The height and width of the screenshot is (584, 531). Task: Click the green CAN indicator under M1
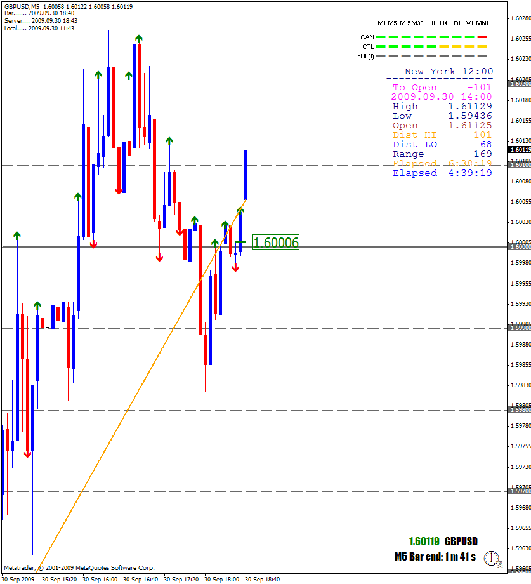point(381,37)
